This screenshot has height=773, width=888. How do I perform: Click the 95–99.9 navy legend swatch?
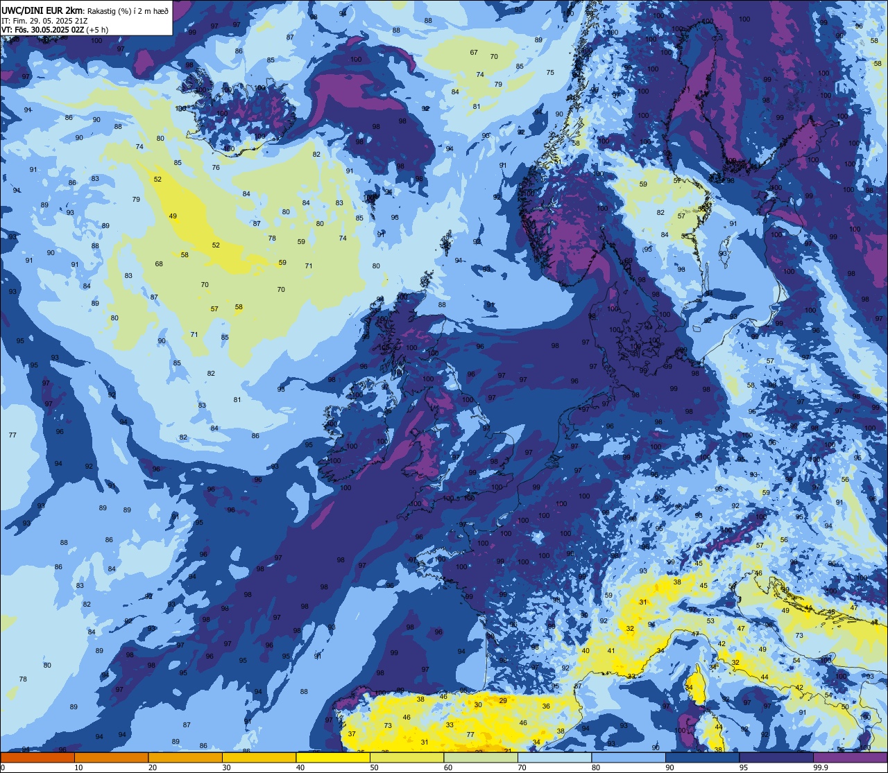tap(776, 757)
